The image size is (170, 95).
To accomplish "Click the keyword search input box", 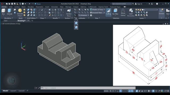I will coord(122,4).
